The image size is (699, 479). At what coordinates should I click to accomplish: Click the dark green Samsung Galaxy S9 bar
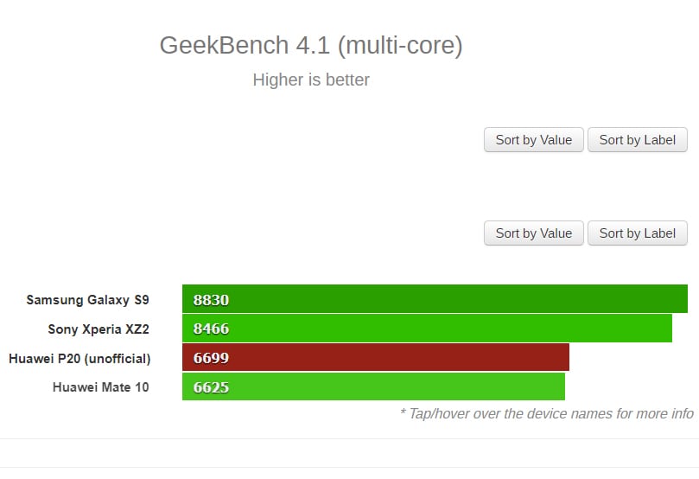(435, 299)
